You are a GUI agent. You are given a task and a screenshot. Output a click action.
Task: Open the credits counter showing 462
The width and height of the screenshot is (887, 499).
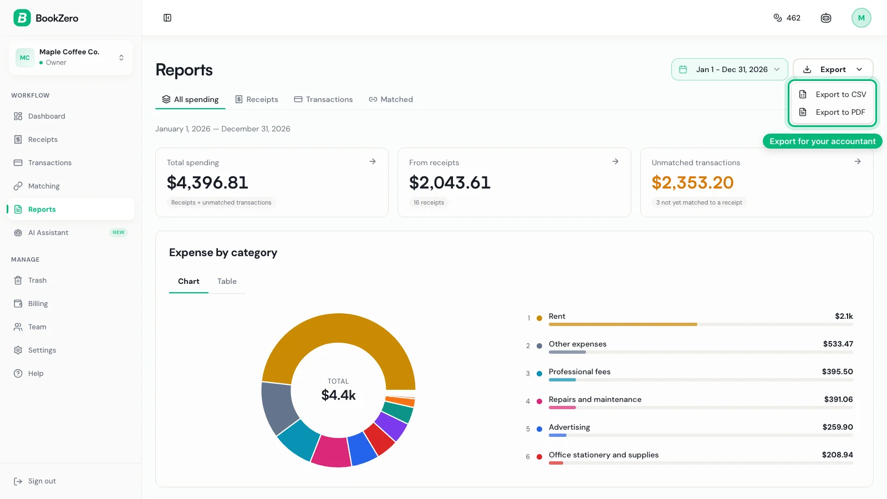[x=787, y=18]
